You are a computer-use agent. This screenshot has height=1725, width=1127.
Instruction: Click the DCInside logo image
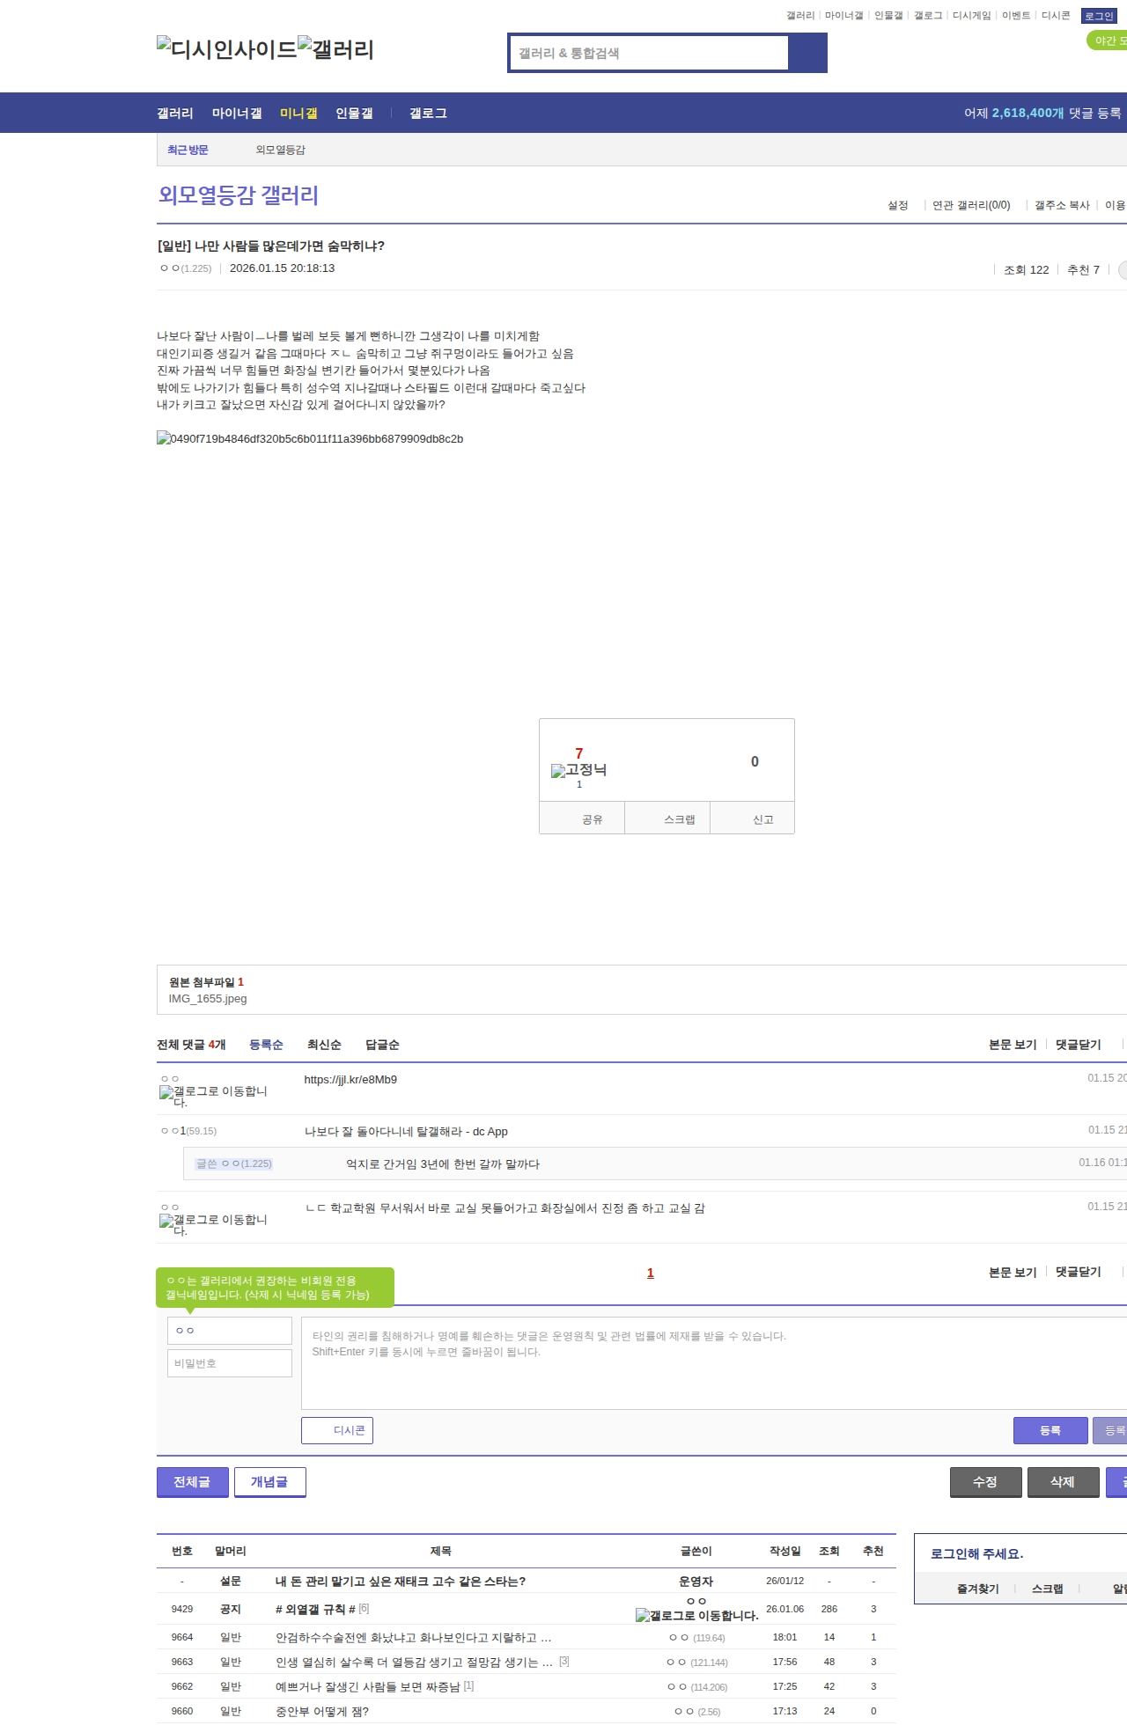(x=226, y=49)
